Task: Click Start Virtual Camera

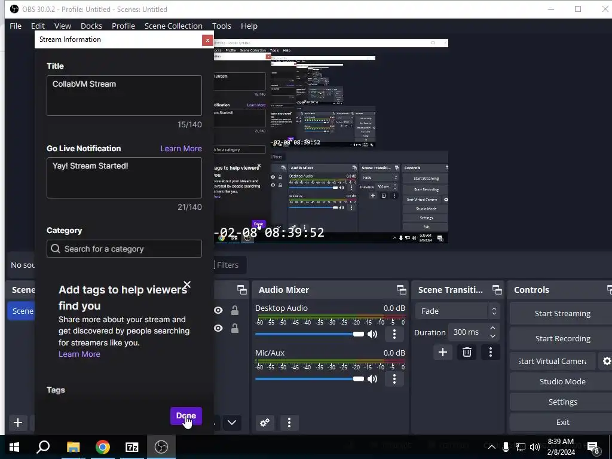Action: [x=553, y=361]
